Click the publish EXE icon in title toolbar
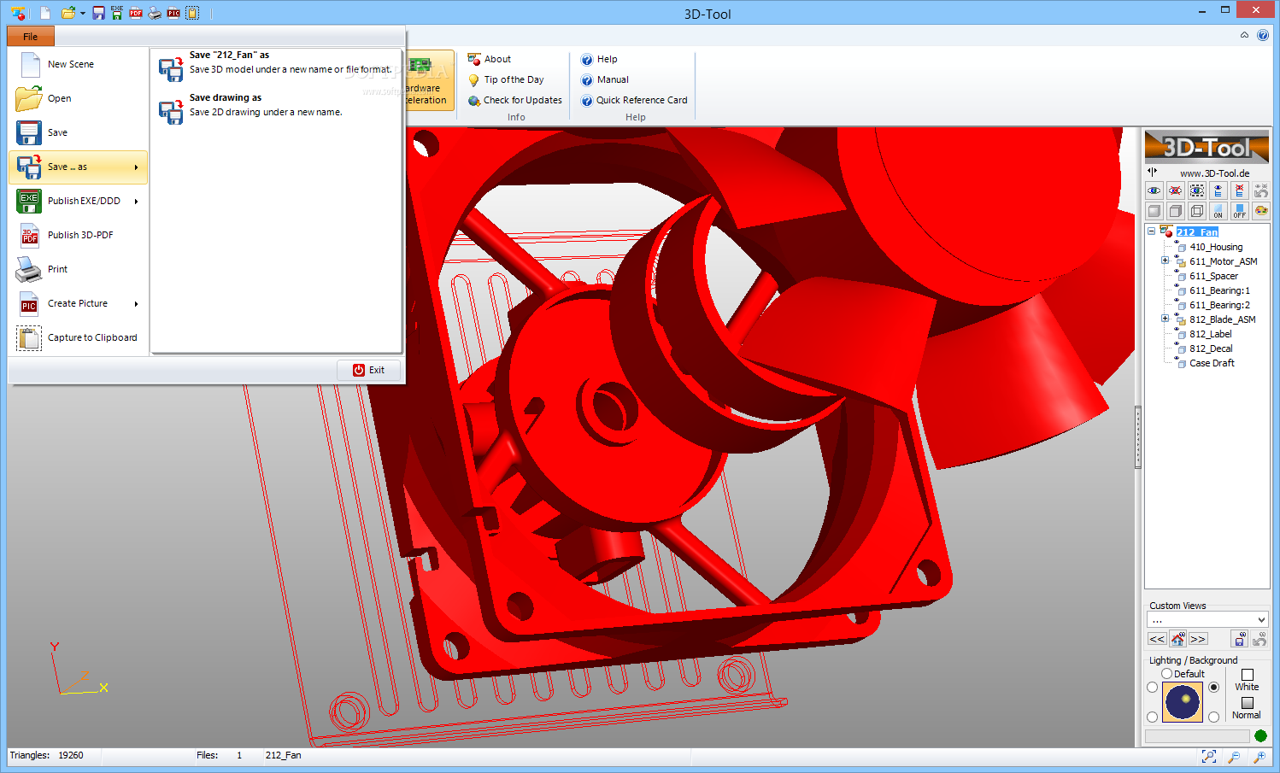Viewport: 1280px width, 773px height. click(x=117, y=13)
